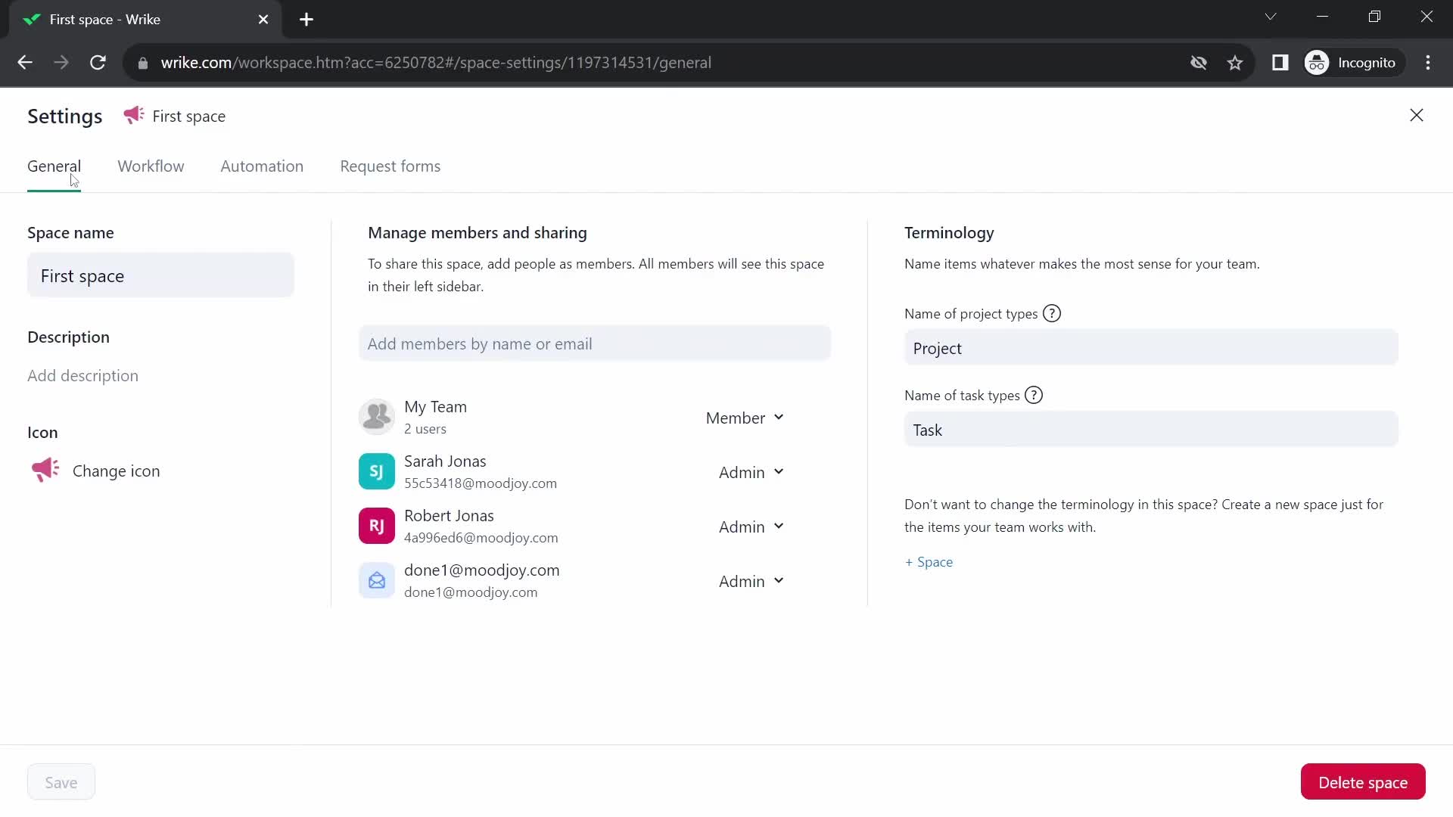Click the Terminology heading
Viewport: 1453px width, 817px height.
949,233
